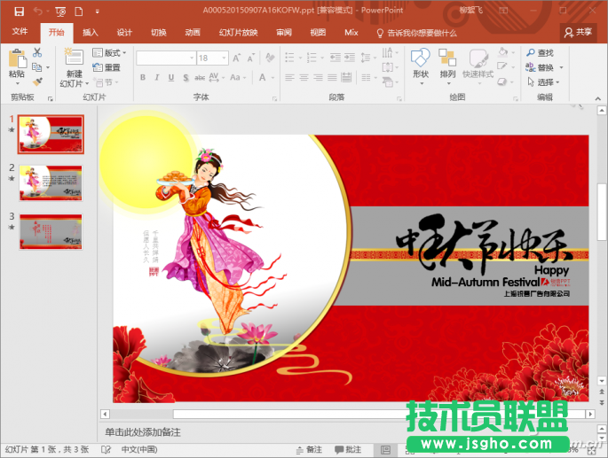Click the Paste (粘贴) clipboard icon
The height and width of the screenshot is (458, 608).
[x=17, y=61]
